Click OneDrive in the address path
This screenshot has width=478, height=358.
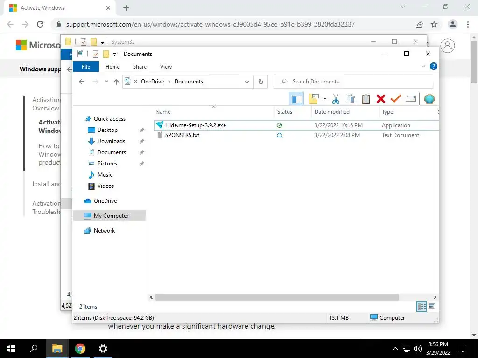pos(153,82)
